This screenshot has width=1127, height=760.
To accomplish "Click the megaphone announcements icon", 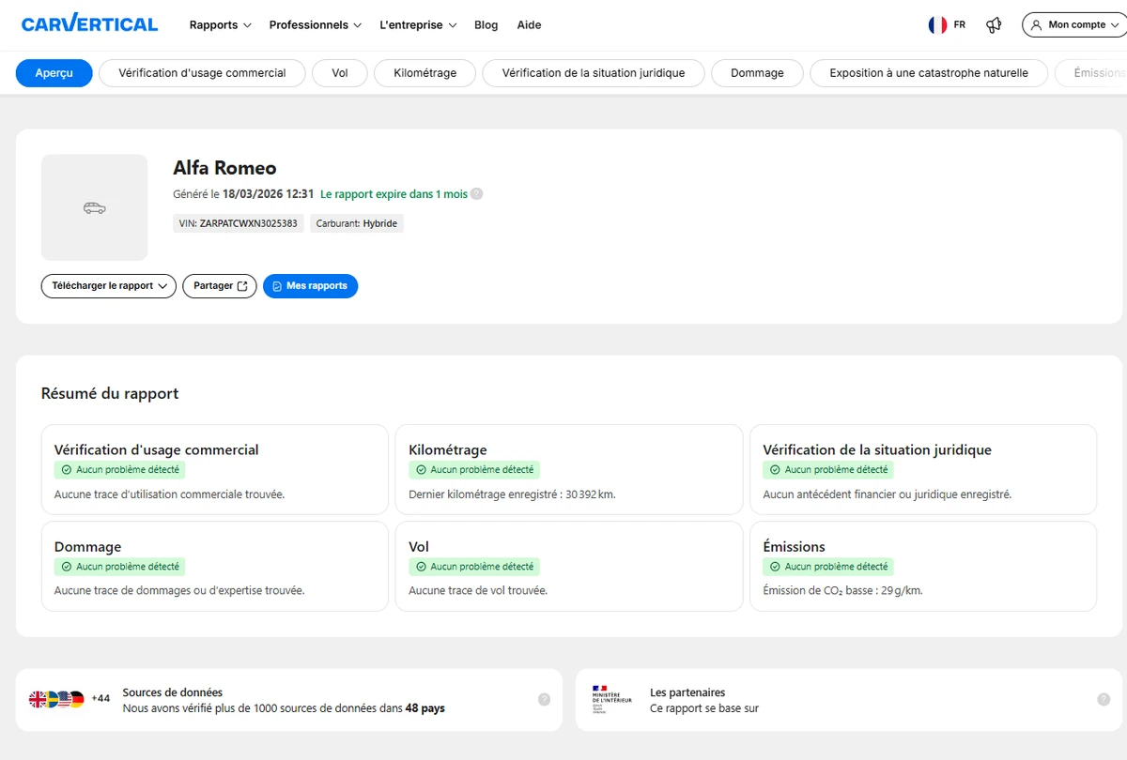I will [x=994, y=25].
